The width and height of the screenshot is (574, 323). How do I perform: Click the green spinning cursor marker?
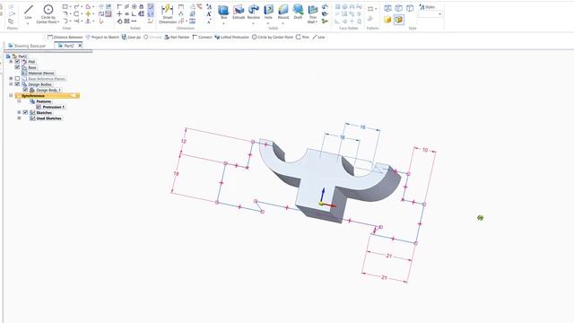coord(481,218)
